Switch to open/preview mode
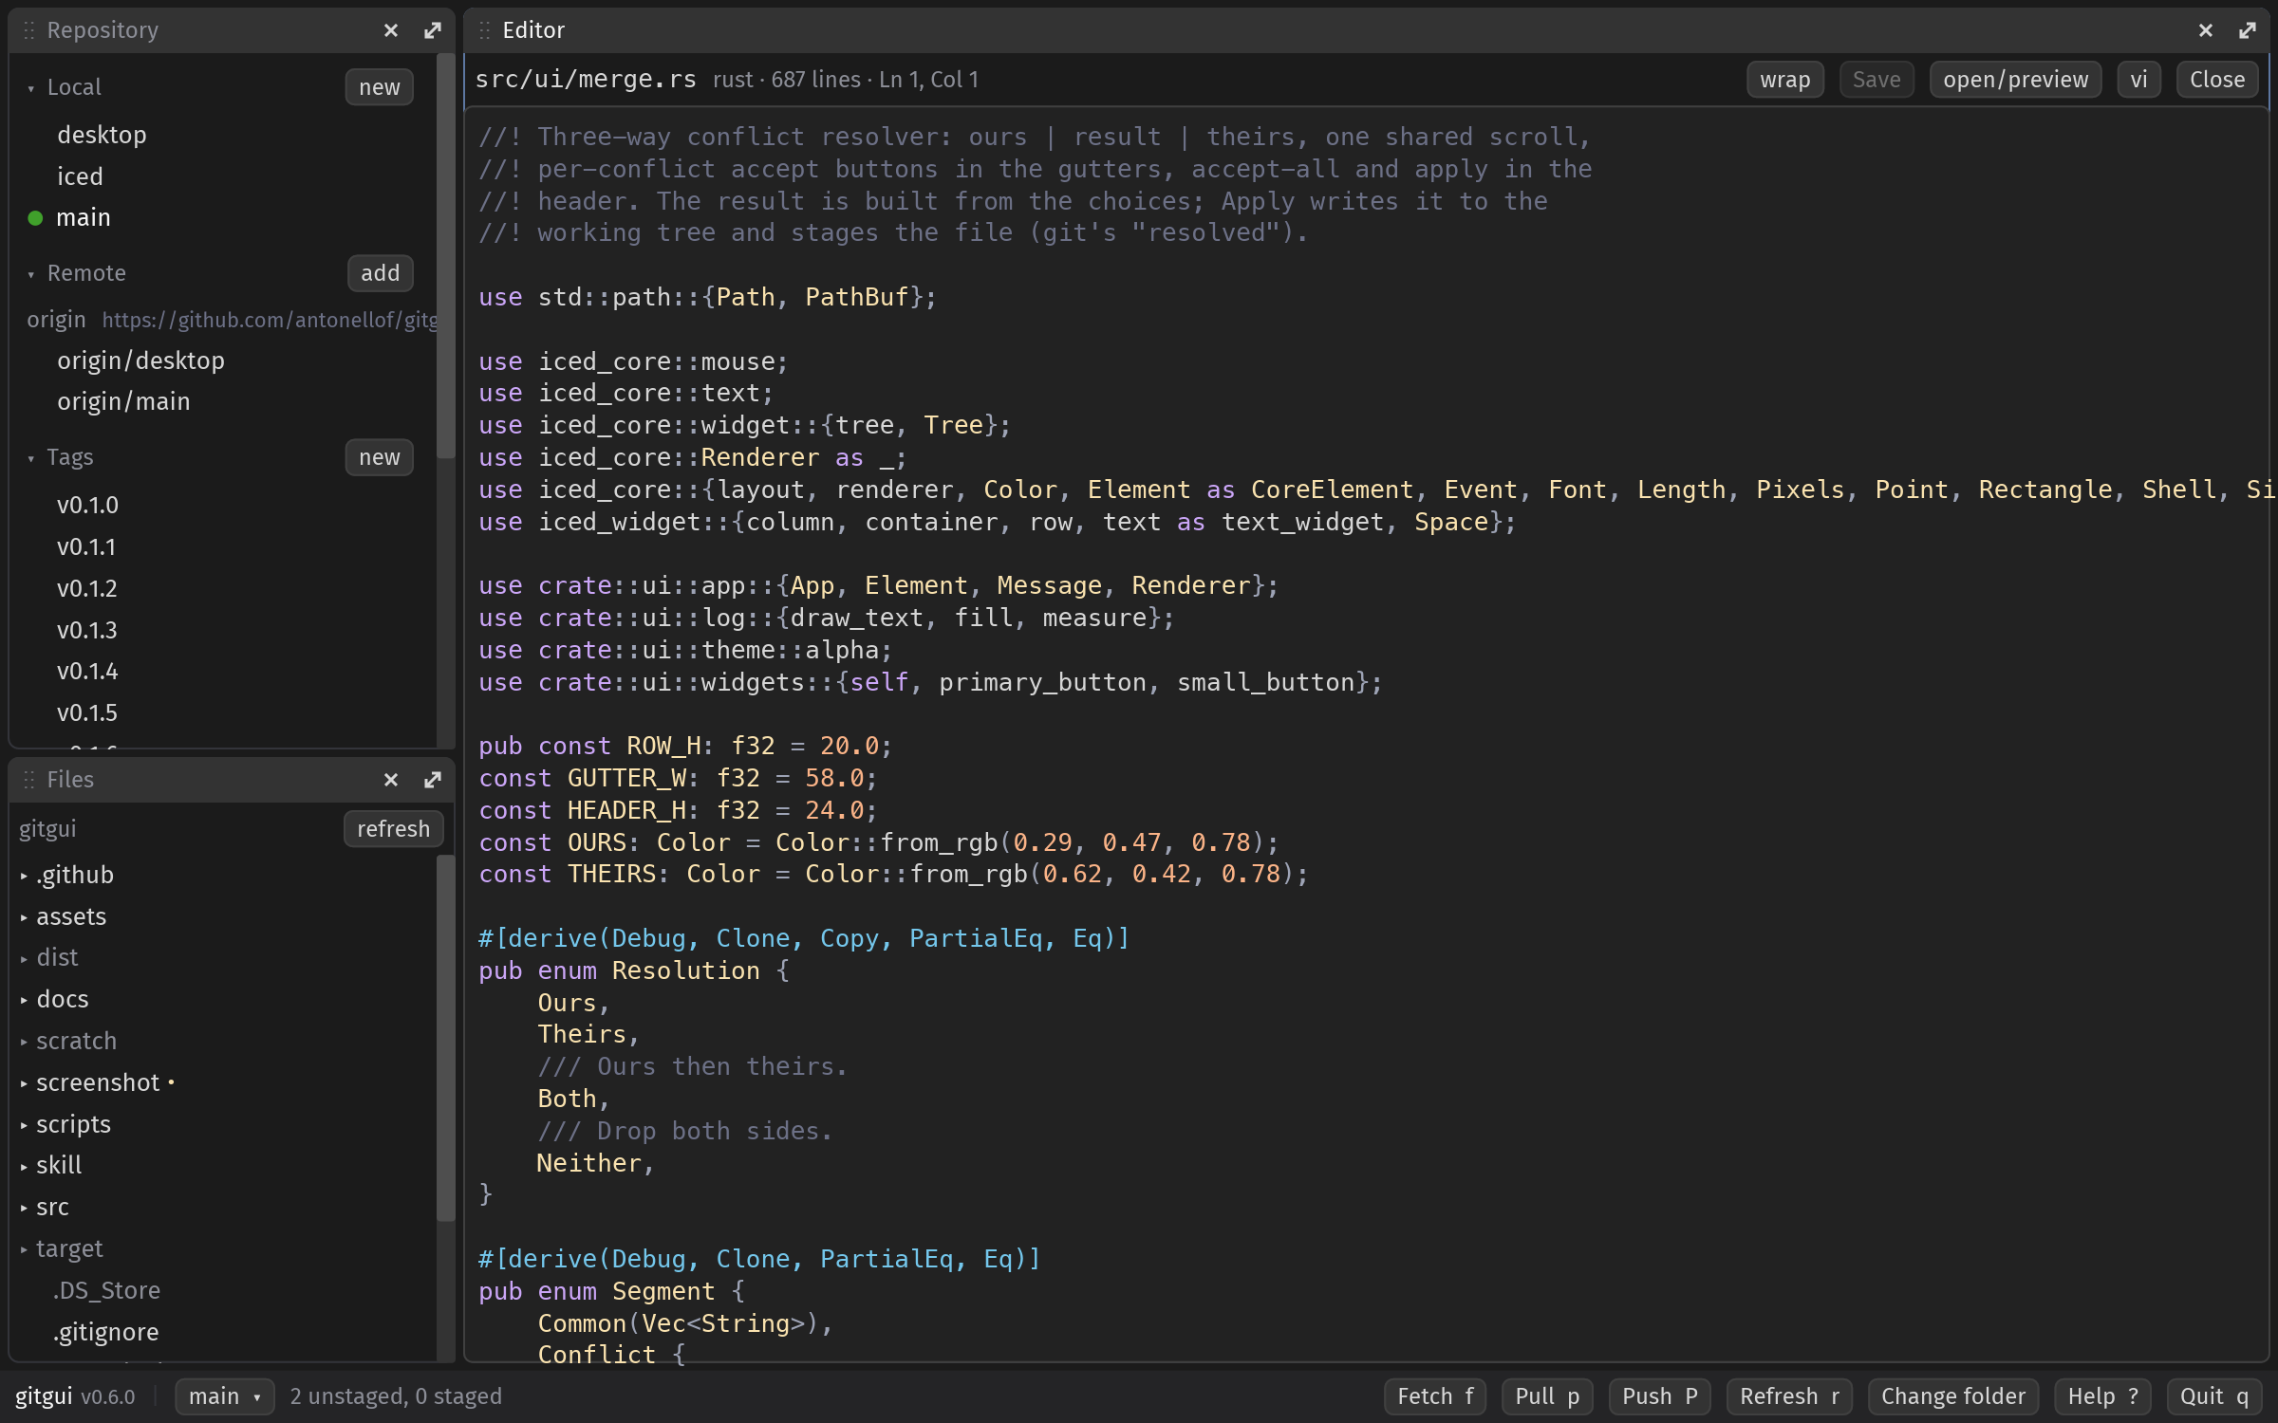Viewport: 2278px width, 1423px height. tap(2015, 80)
